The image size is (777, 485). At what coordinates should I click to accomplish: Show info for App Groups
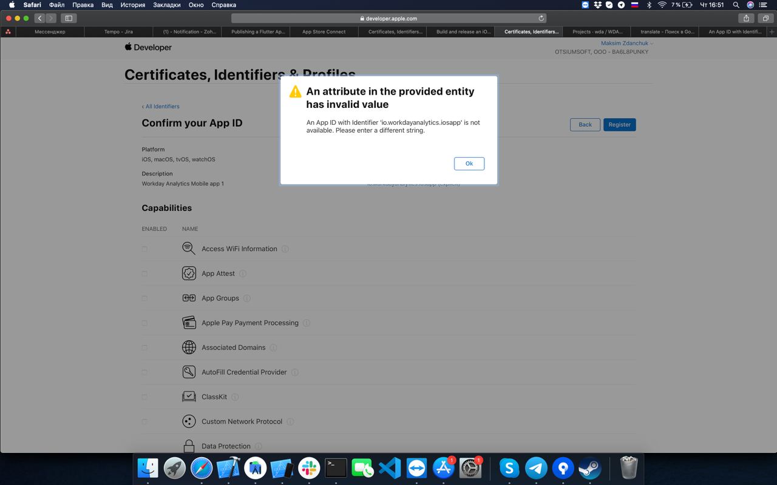pyautogui.click(x=247, y=298)
